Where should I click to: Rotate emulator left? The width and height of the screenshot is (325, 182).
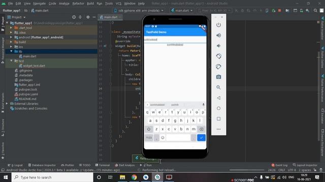(218, 56)
